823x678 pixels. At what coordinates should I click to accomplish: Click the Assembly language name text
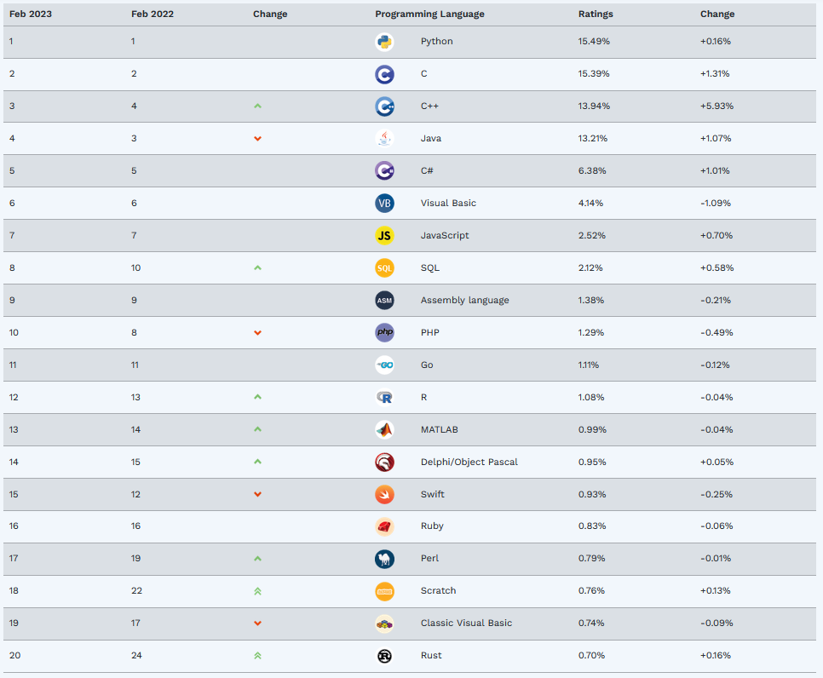coord(464,301)
